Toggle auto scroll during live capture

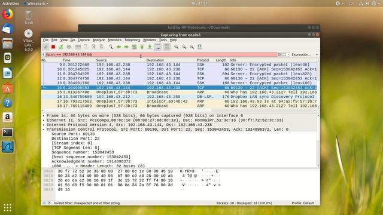tap(158, 47)
